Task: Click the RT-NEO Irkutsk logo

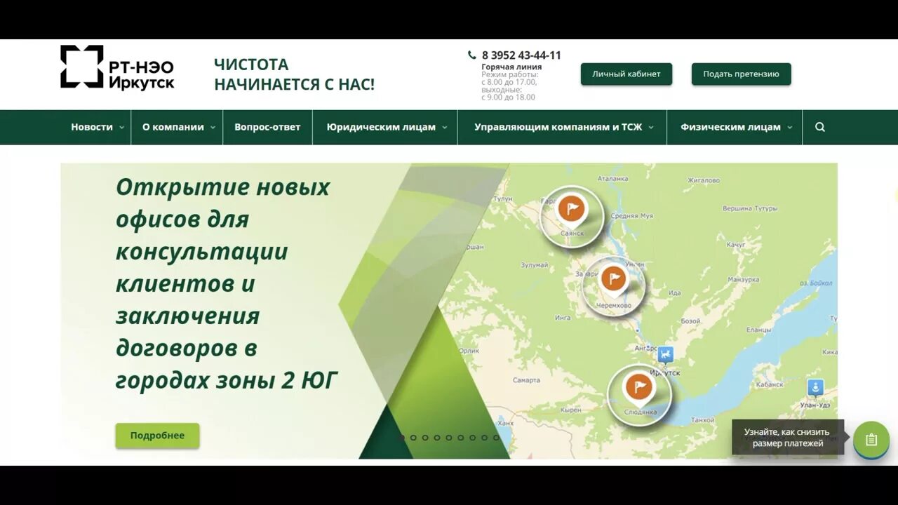Action: tap(117, 67)
